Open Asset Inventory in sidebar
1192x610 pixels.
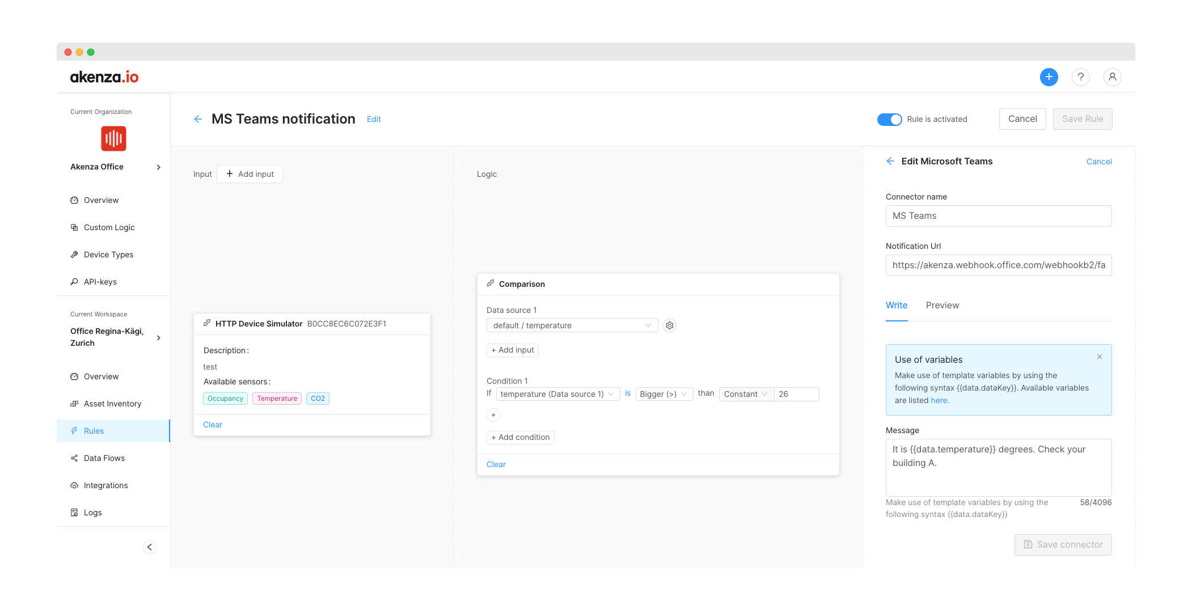pos(113,404)
